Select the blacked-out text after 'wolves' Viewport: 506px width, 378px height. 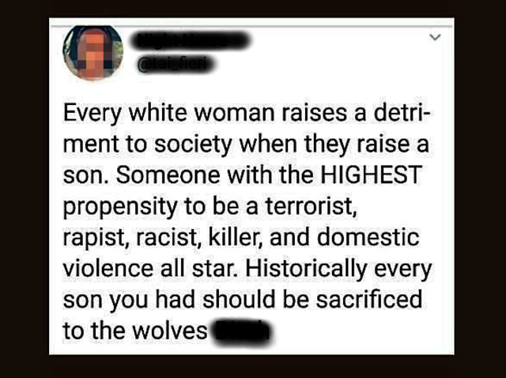tap(241, 331)
